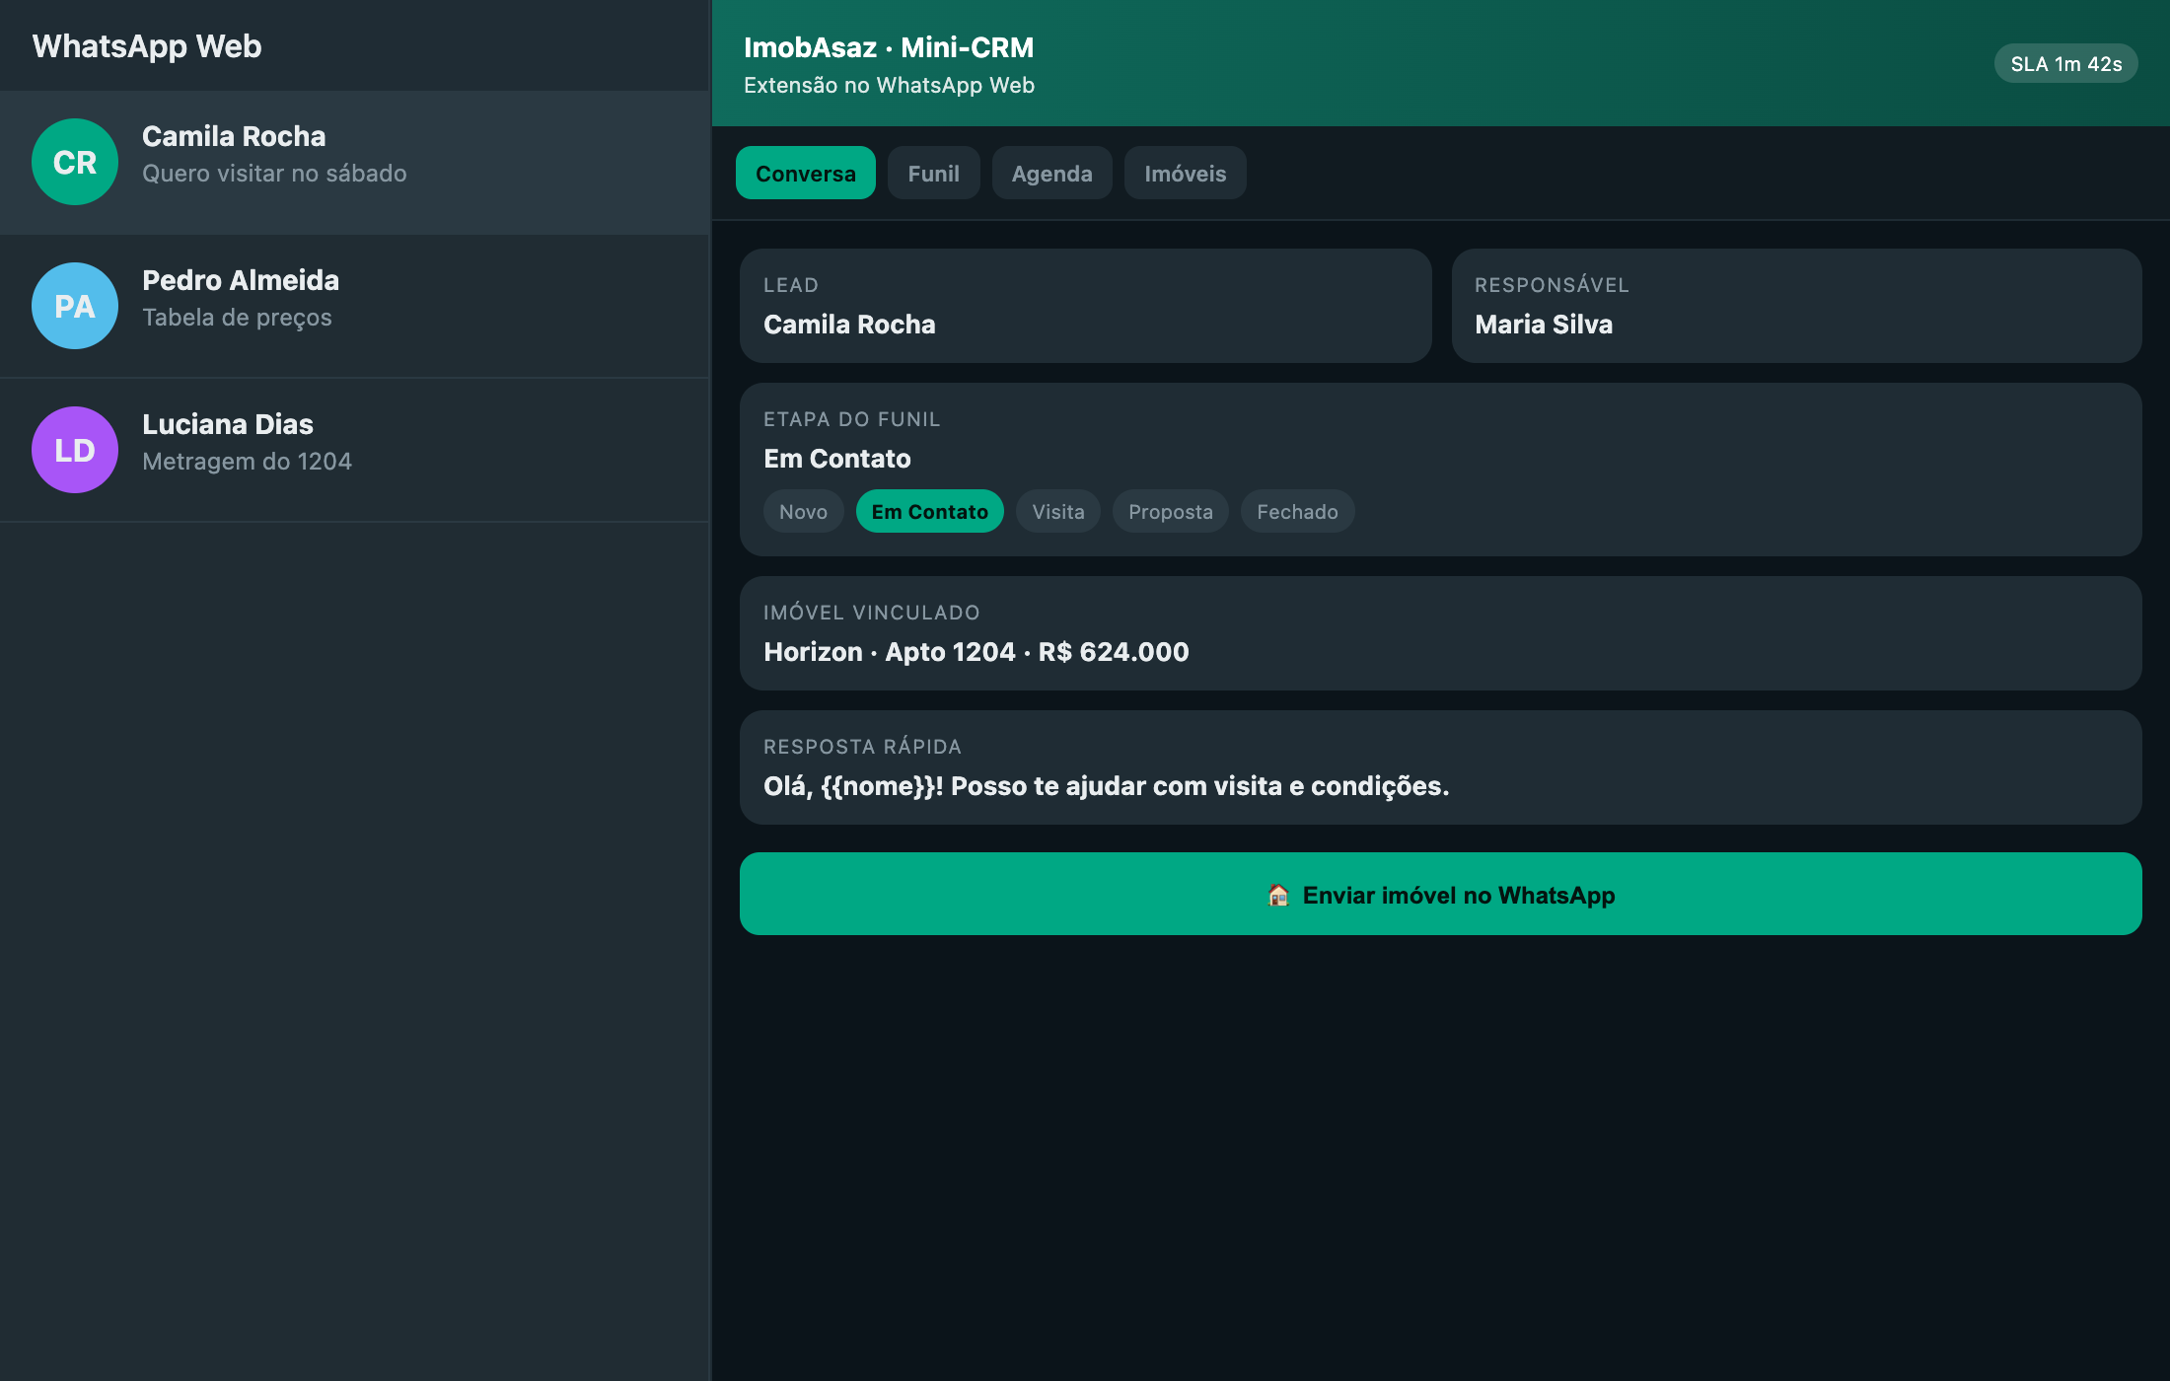Open the Pedro Almeida chat
The height and width of the screenshot is (1381, 2170).
point(354,306)
